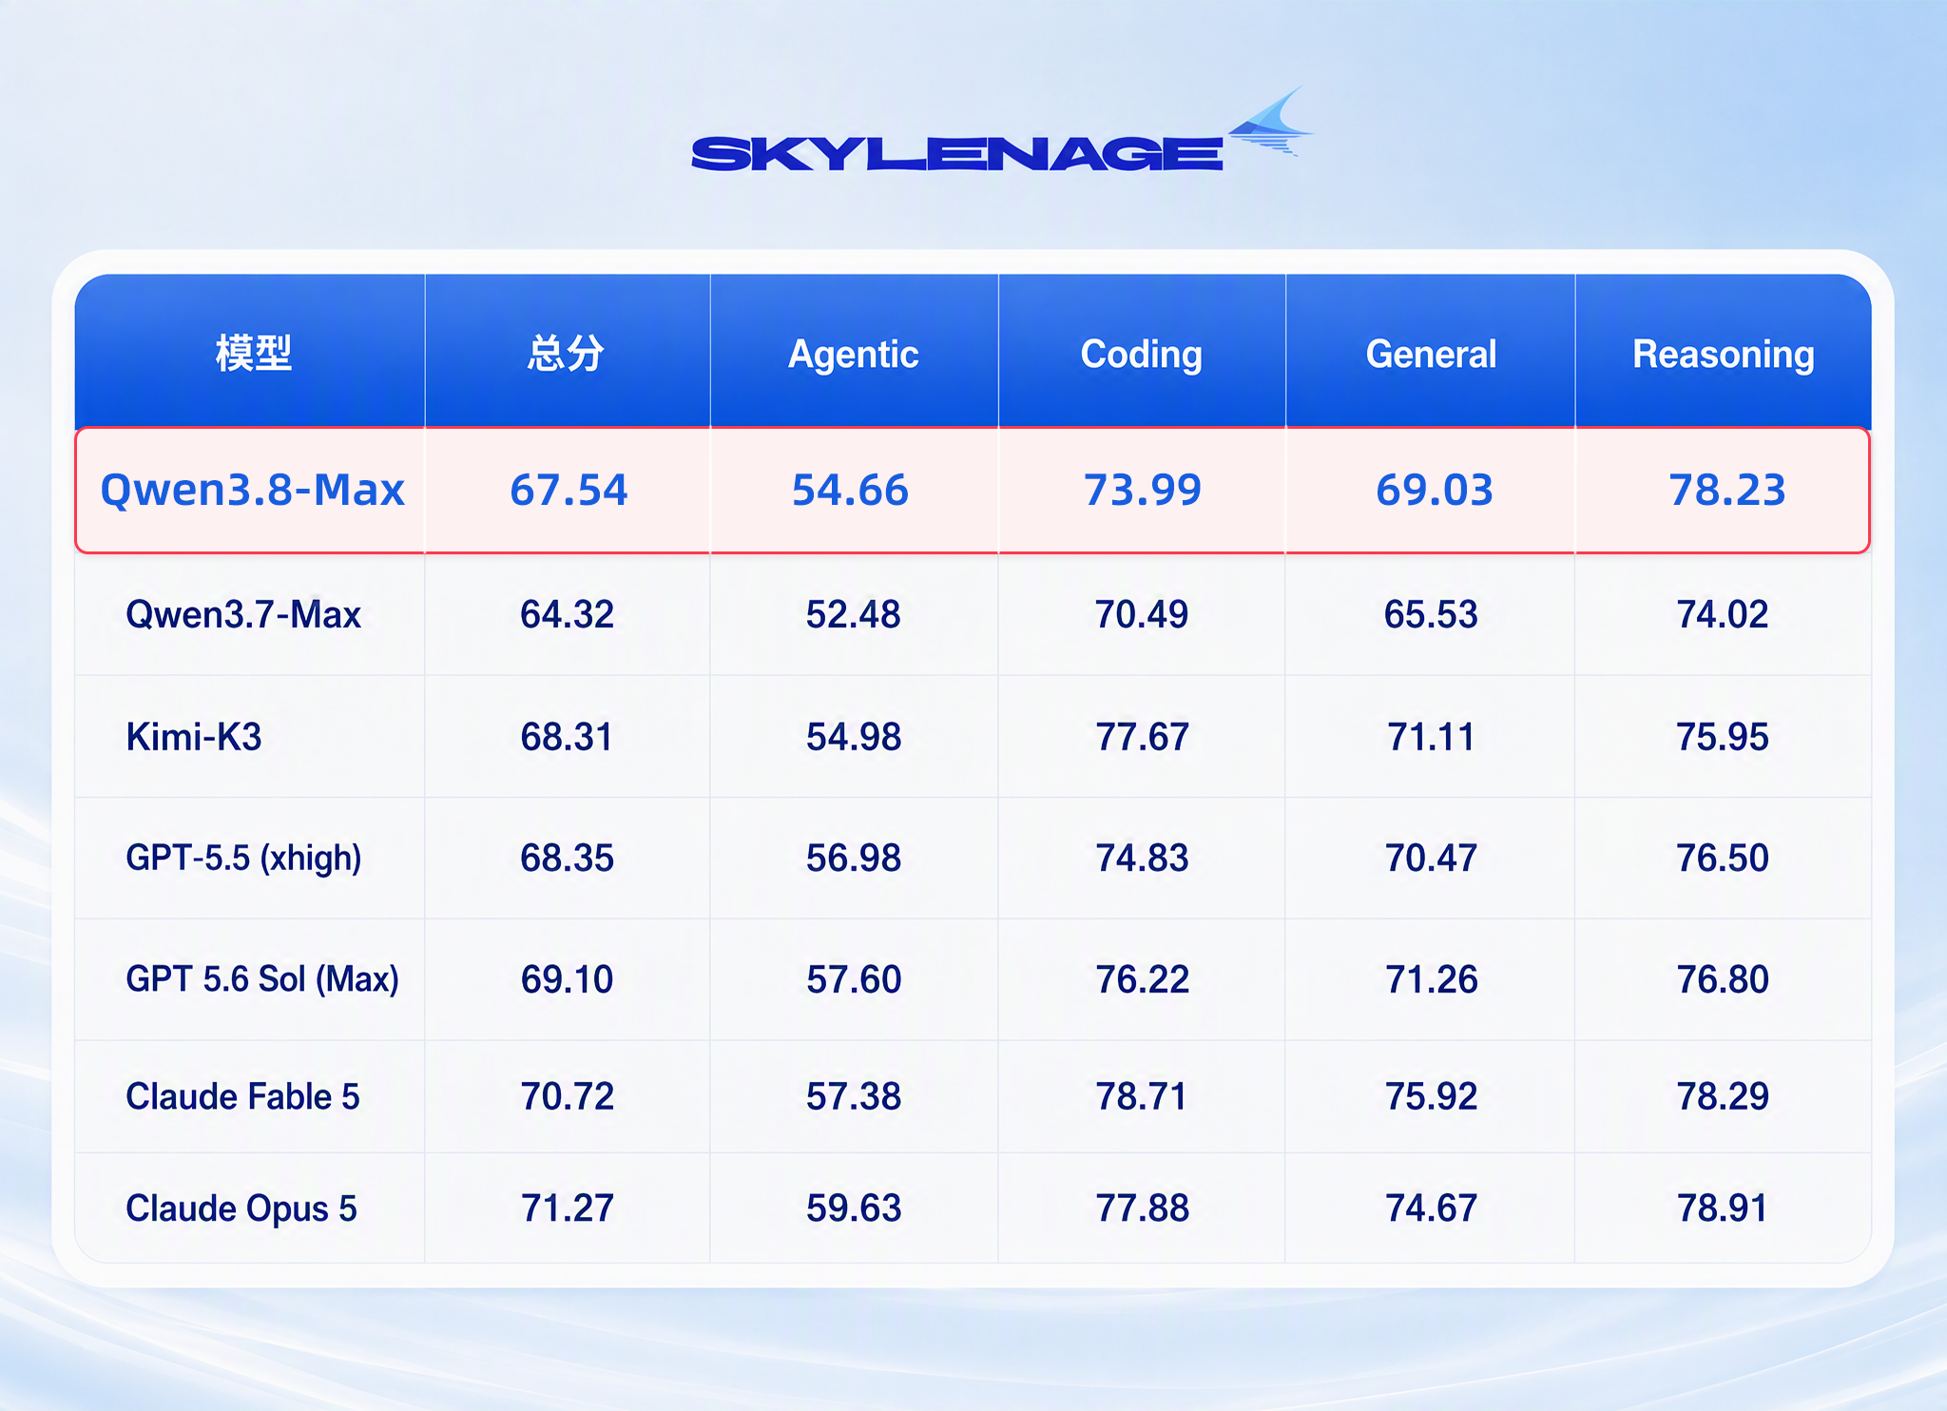Click the 总分 column header
The width and height of the screenshot is (1947, 1411).
coord(567,354)
